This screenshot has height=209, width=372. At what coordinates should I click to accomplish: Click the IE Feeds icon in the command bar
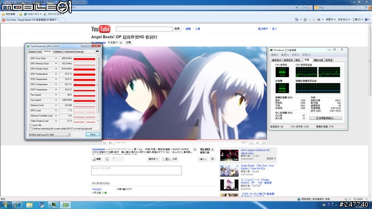click(x=305, y=20)
